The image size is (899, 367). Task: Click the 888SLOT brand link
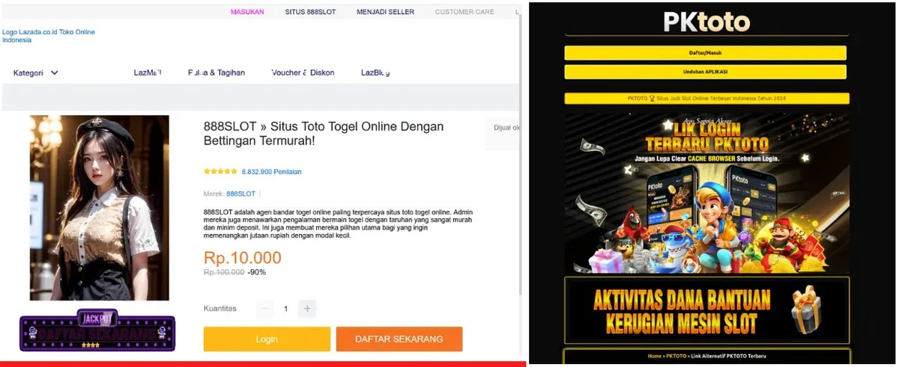tap(240, 194)
